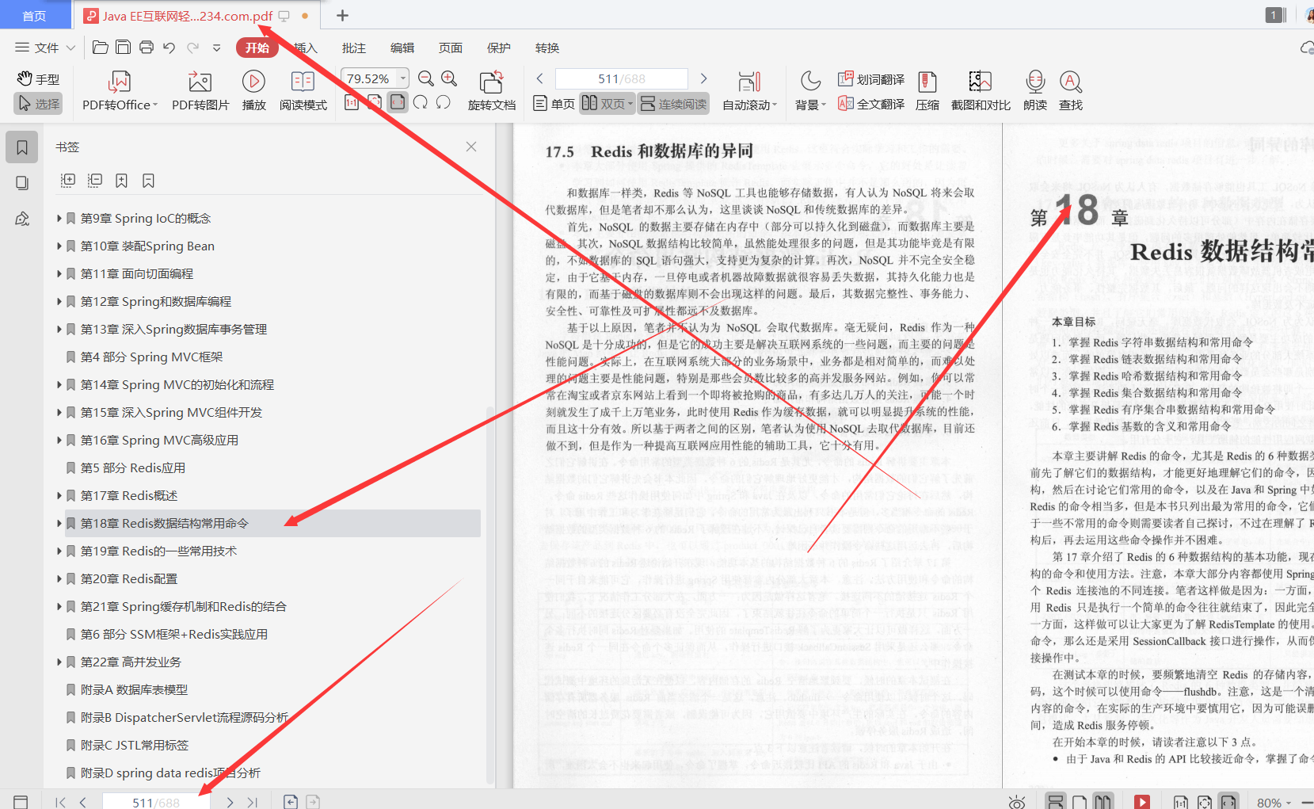Open the thumbnails panel sidebar icon
The height and width of the screenshot is (809, 1314).
click(22, 183)
